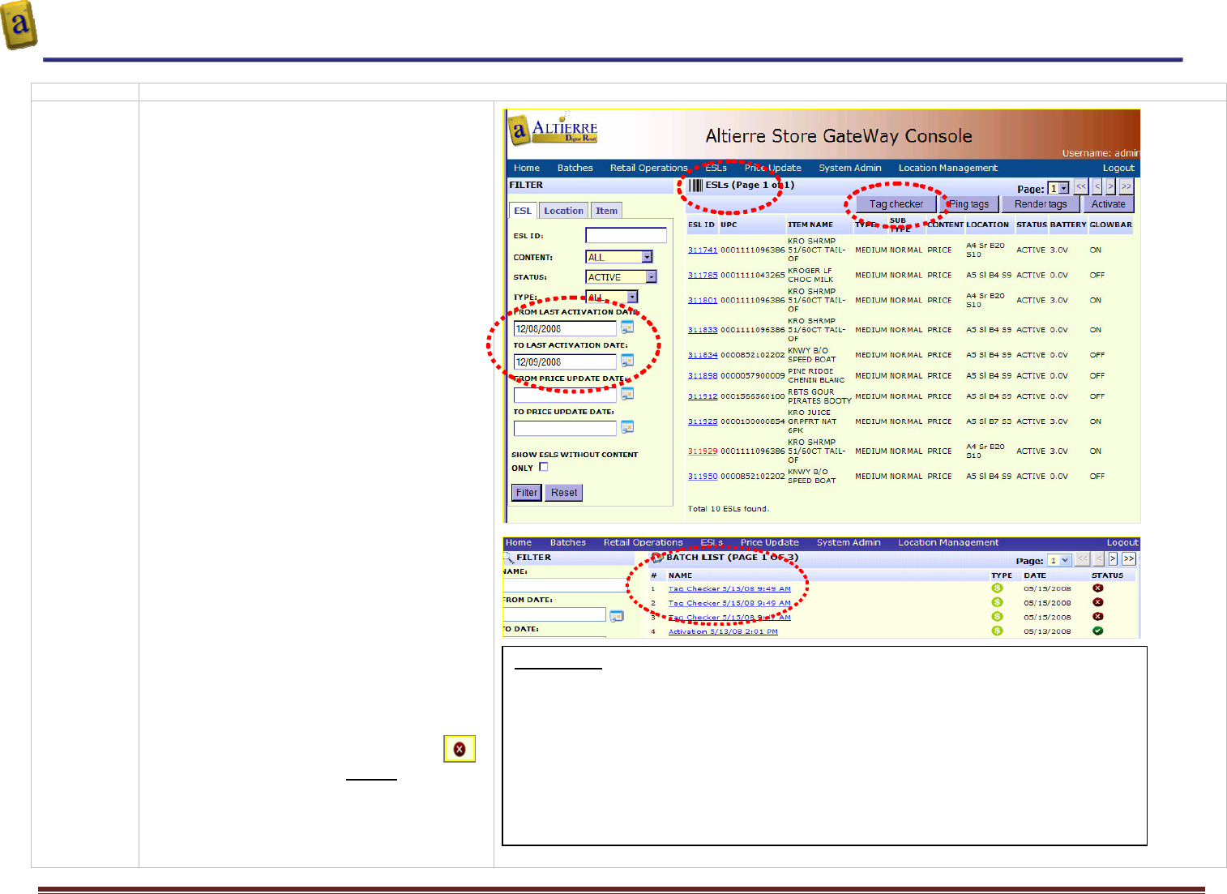This screenshot has height=894, width=1227.
Task: Click the barcode icon beside ESLs heading
Action: pyautogui.click(x=695, y=186)
